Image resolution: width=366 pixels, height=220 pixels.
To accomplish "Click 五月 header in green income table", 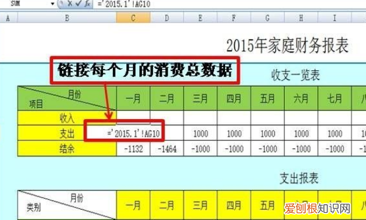I will pyautogui.click(x=268, y=98).
